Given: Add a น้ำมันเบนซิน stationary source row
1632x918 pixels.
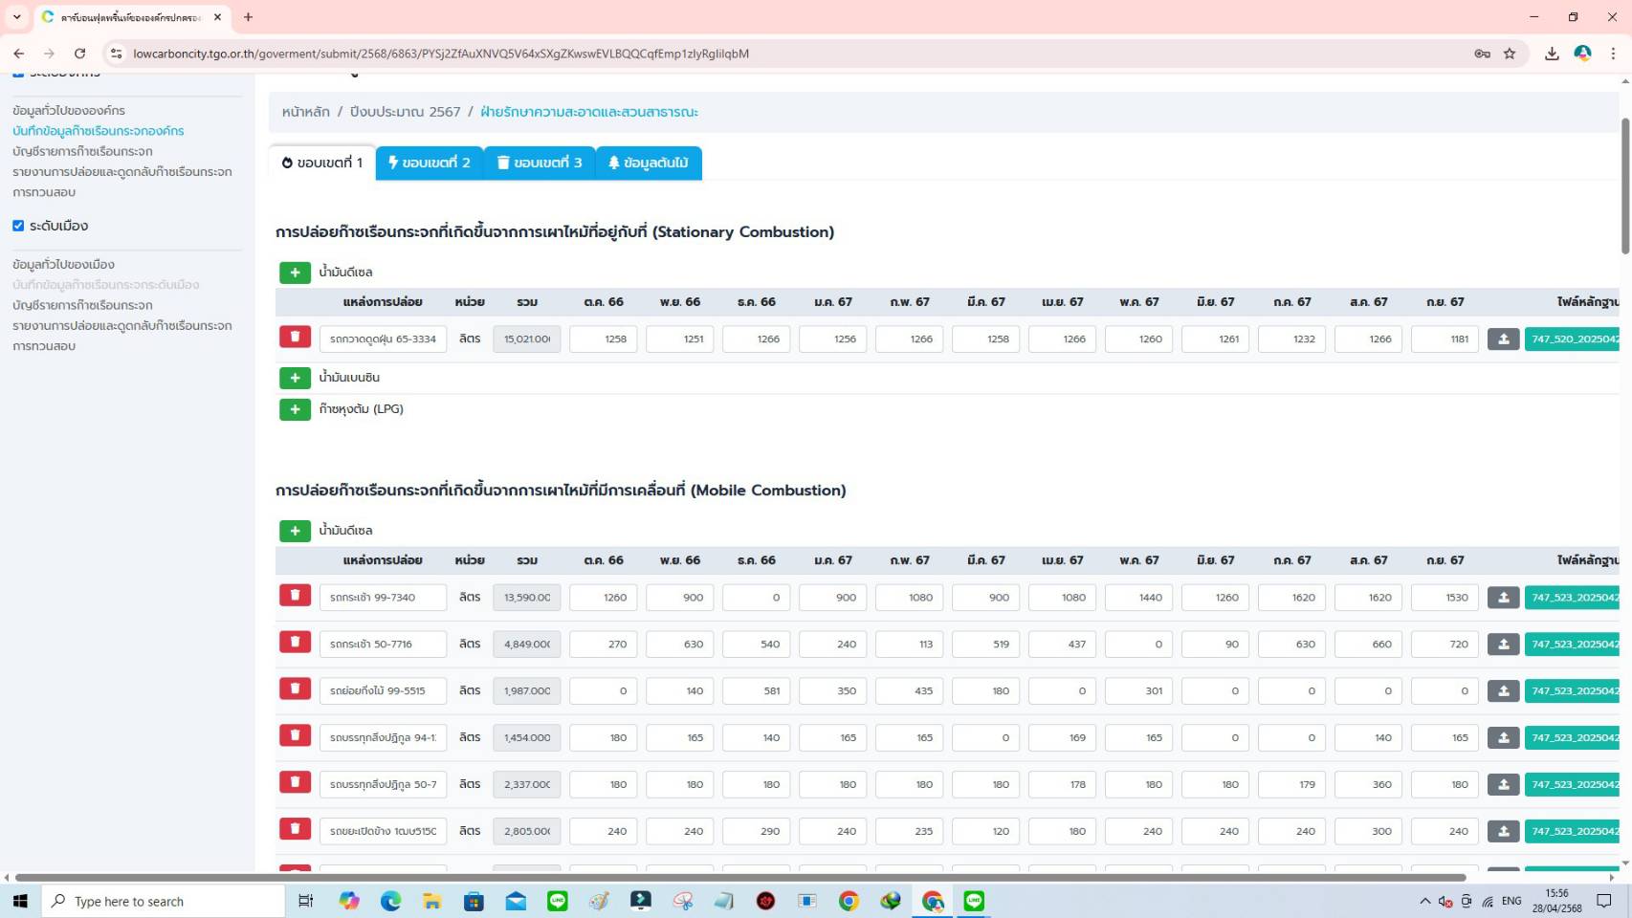Looking at the screenshot, I should click(x=295, y=378).
